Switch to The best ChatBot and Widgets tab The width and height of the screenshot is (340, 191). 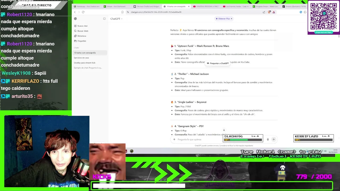click(146, 6)
